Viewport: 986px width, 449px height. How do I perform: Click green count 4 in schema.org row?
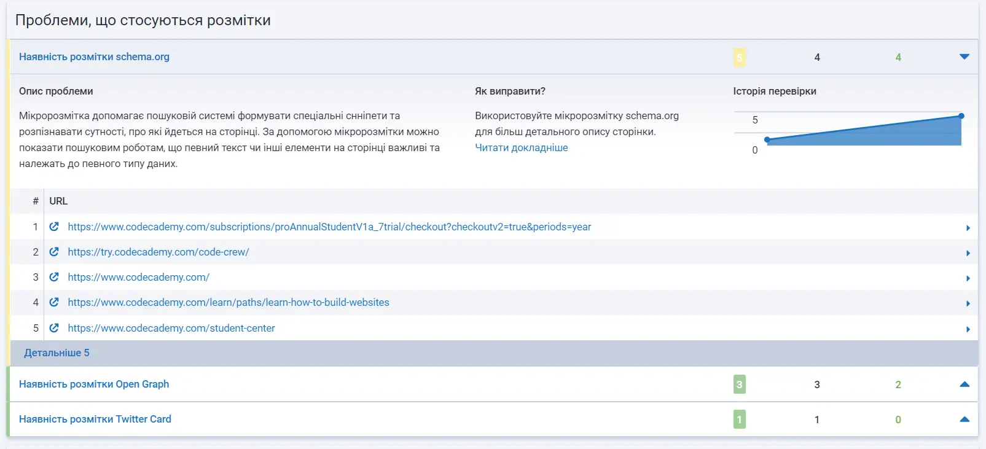point(898,57)
